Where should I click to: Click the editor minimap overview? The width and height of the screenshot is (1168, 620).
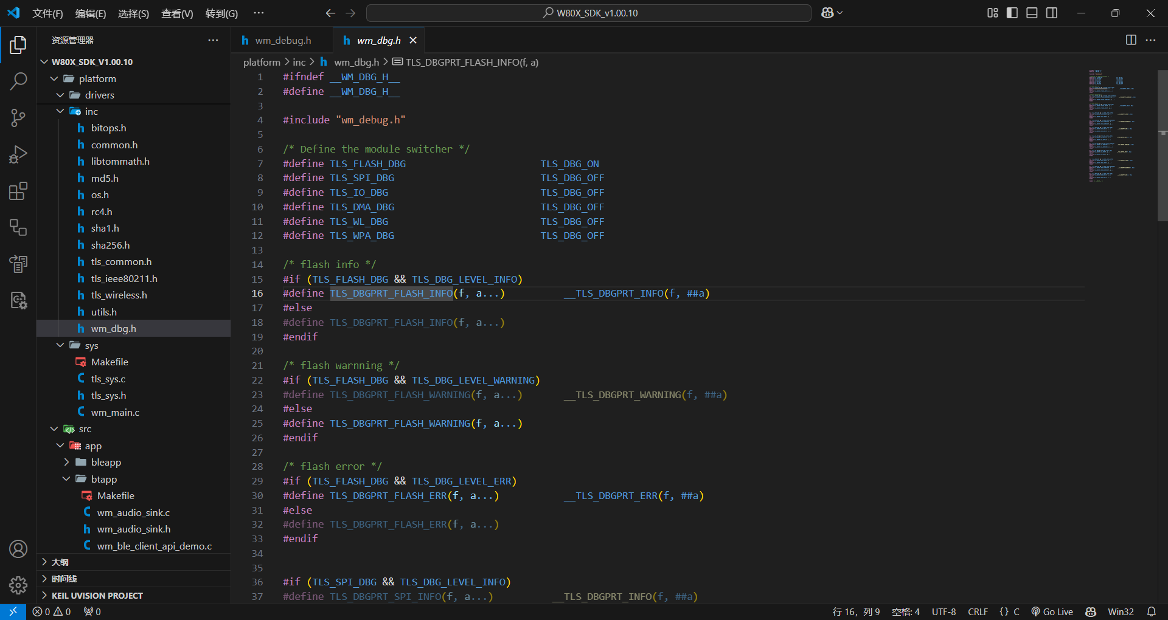point(1111,126)
